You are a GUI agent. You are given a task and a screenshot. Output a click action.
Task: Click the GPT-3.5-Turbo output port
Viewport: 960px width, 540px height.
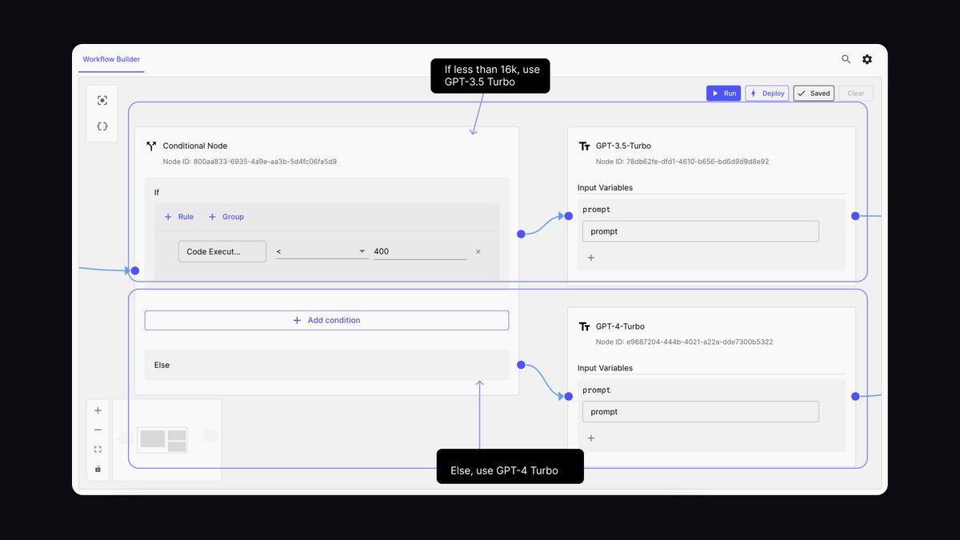coord(855,216)
